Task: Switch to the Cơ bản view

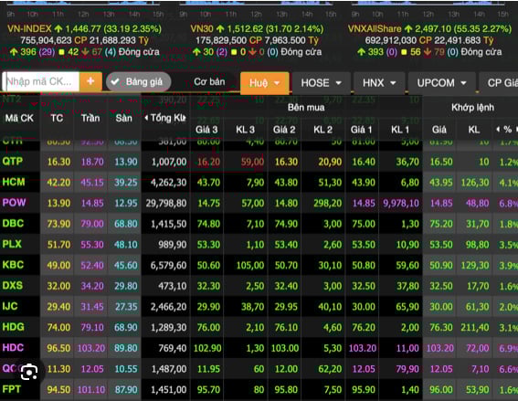Action: click(x=209, y=81)
